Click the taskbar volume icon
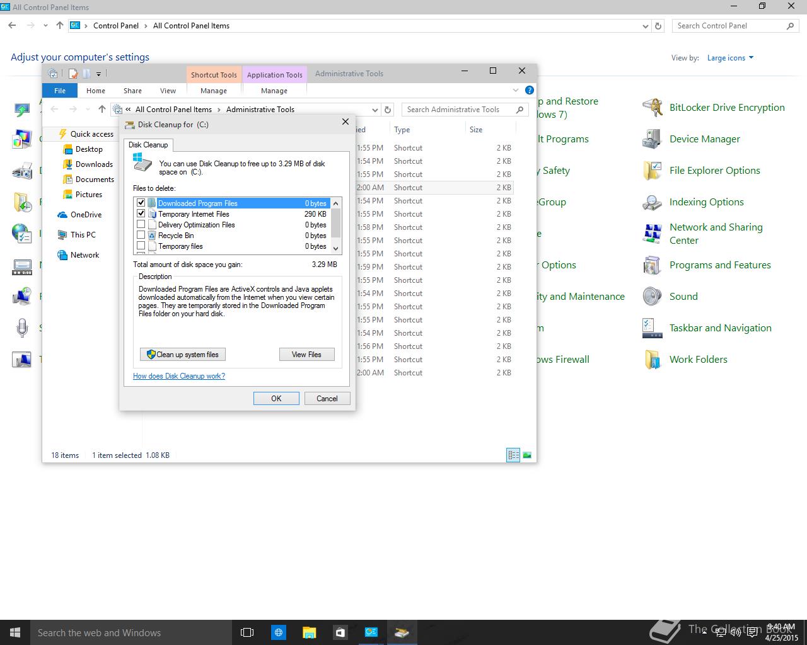Screen dimensions: 807x645 735,632
